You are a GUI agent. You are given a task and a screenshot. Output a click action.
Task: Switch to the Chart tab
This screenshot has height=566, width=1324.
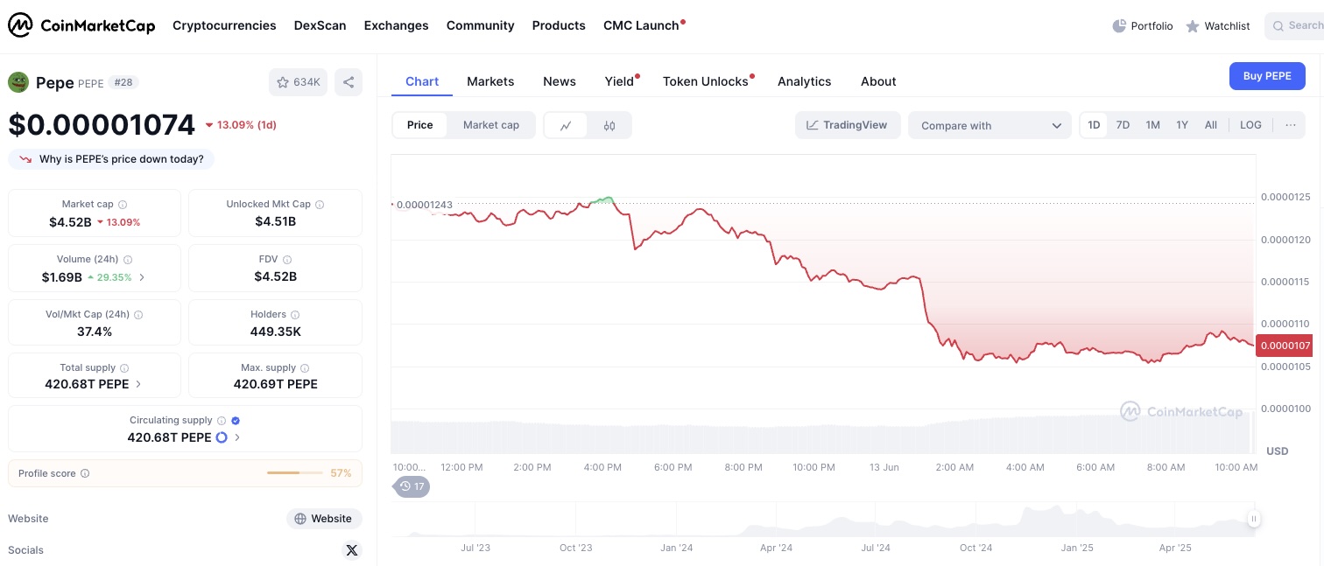point(422,81)
